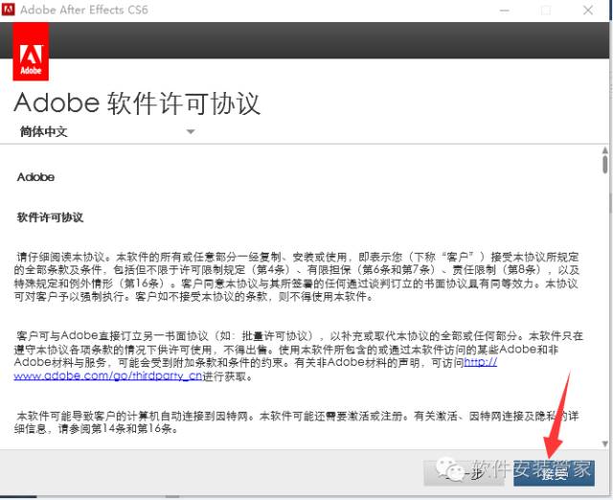
Task: Open the 简体中文 language dropdown
Action: tap(105, 131)
